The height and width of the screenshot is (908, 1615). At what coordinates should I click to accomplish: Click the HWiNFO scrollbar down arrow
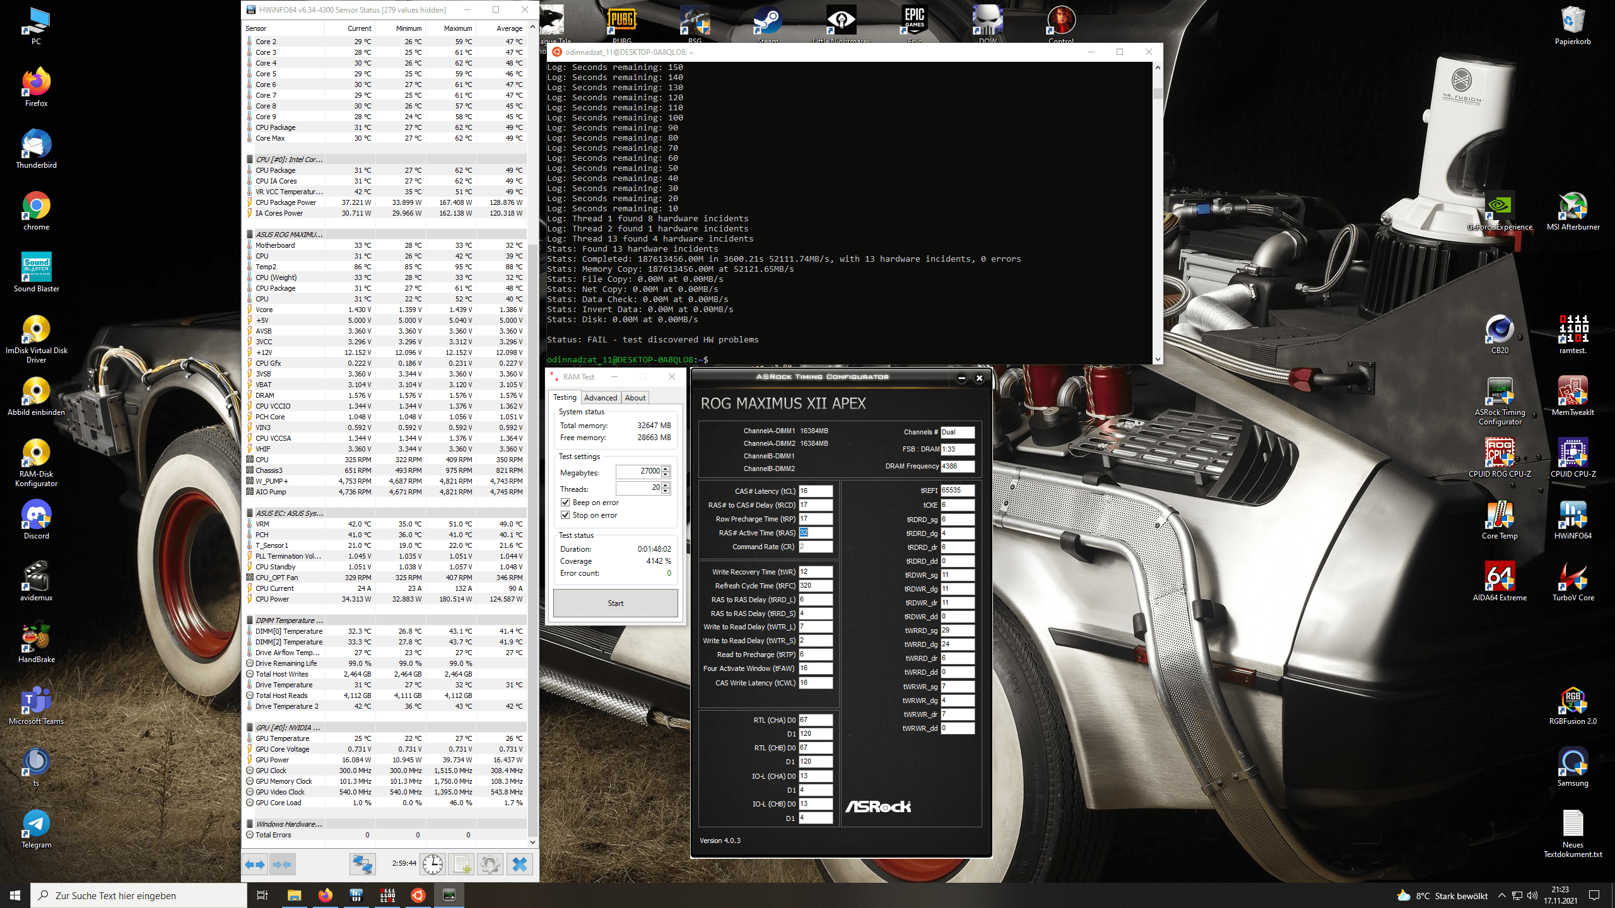coord(532,841)
